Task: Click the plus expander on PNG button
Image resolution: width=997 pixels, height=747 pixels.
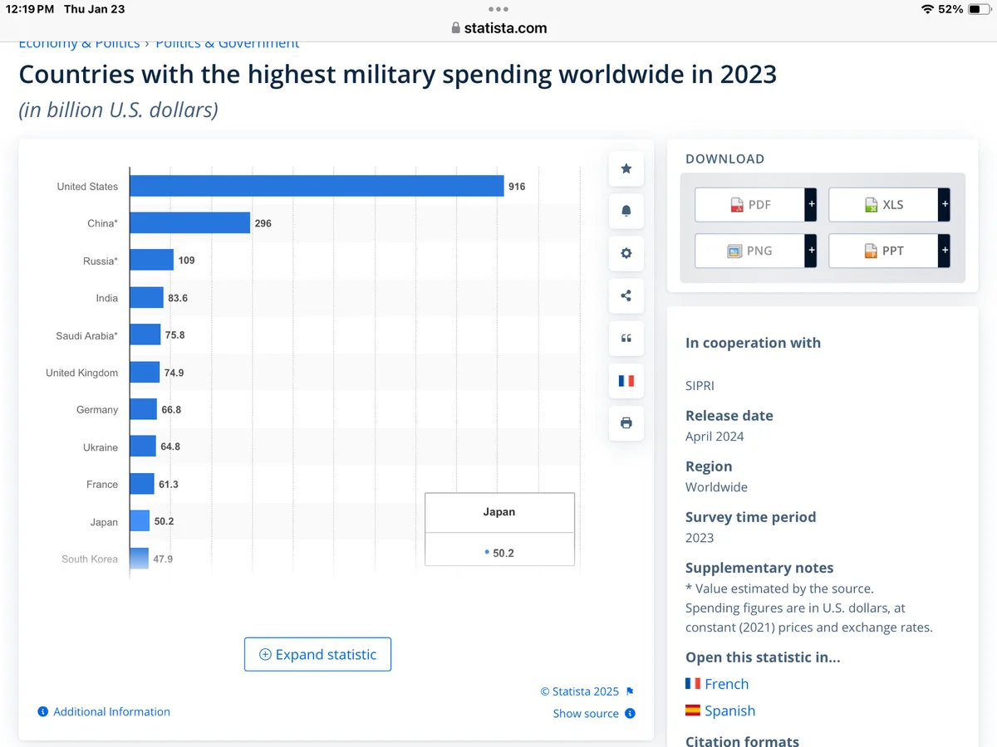Action: click(811, 251)
